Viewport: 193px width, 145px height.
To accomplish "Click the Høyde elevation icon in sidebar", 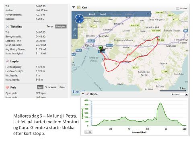I will (7, 61).
